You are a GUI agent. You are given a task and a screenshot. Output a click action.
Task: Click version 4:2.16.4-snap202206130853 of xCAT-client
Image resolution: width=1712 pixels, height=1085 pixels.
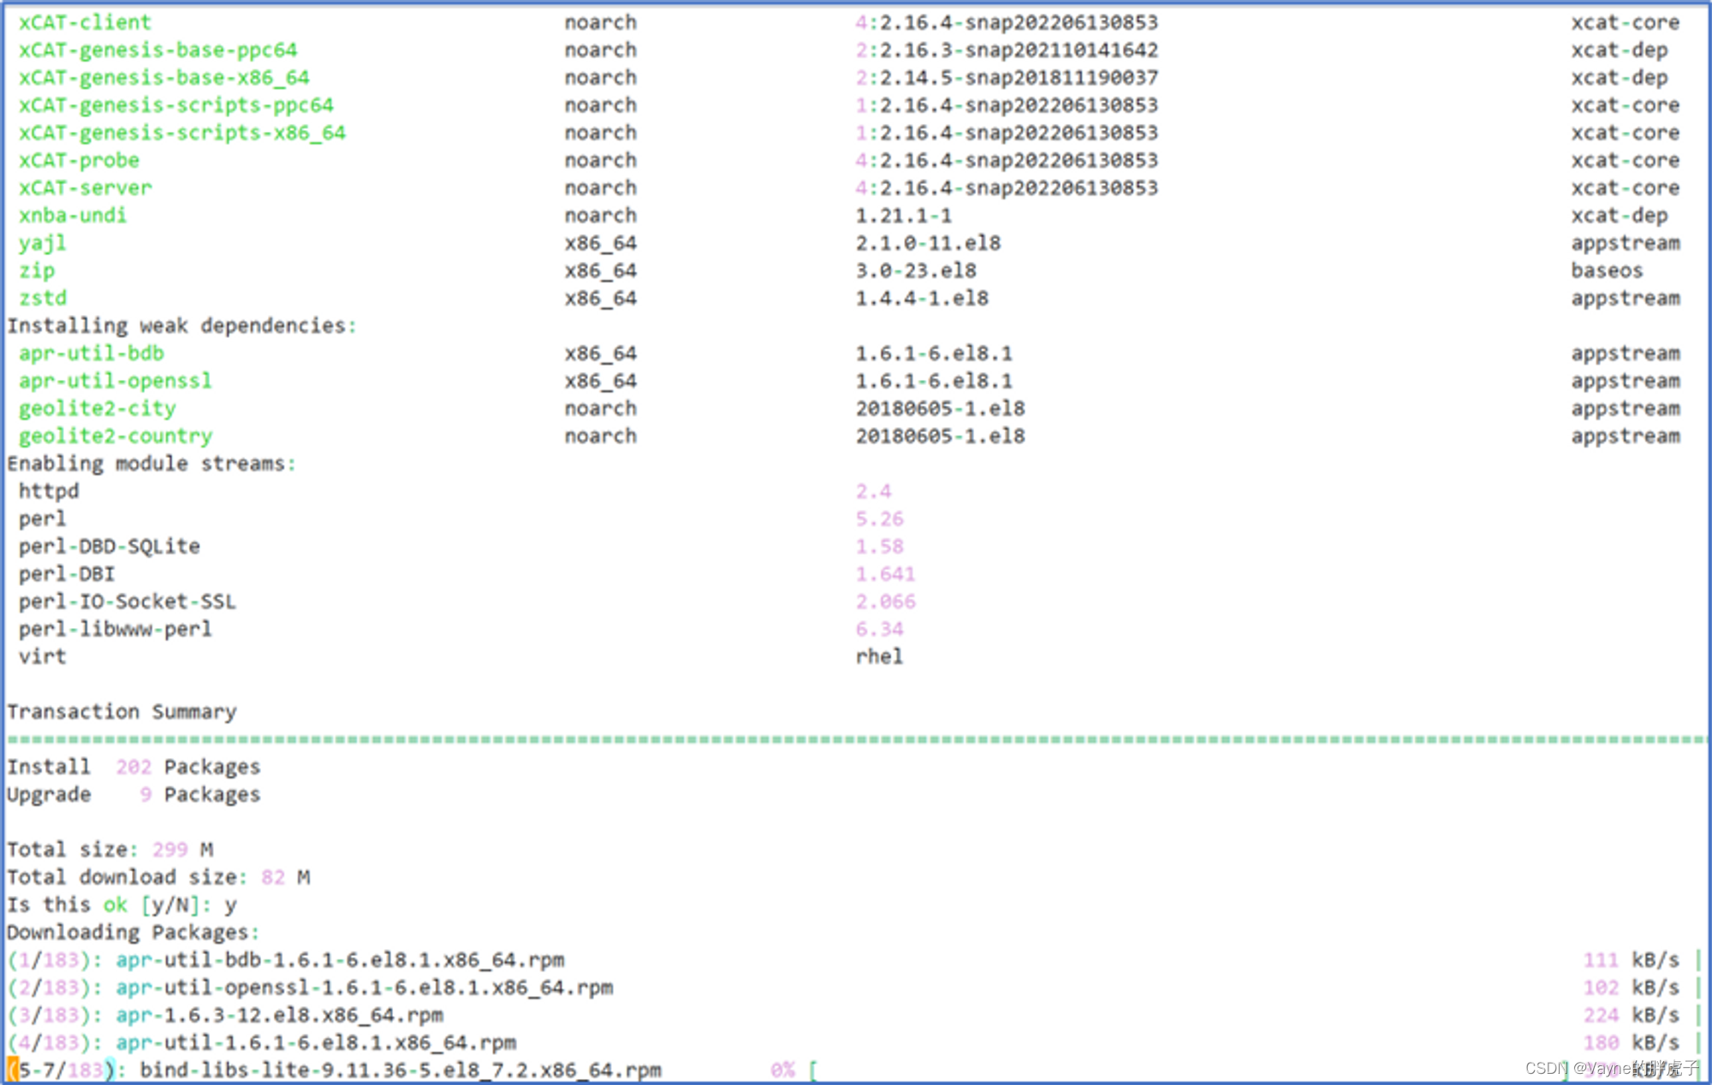pyautogui.click(x=1008, y=22)
